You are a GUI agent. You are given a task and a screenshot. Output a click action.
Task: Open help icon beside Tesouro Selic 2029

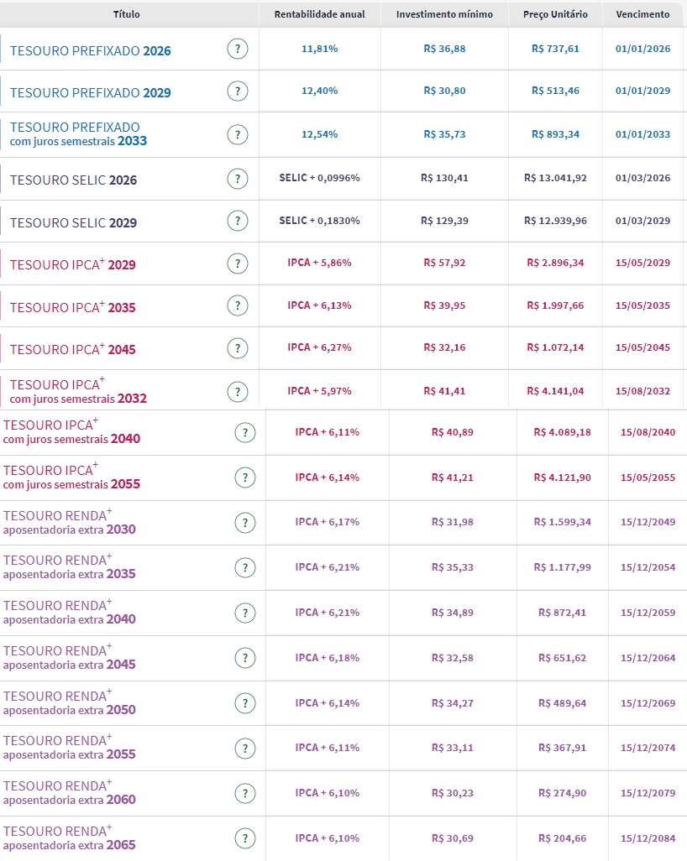click(x=238, y=222)
